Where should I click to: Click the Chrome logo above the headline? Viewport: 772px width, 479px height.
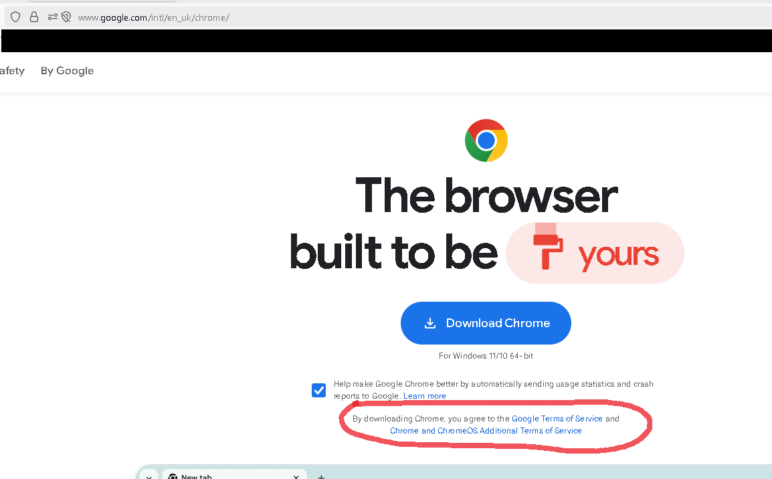coord(486,140)
